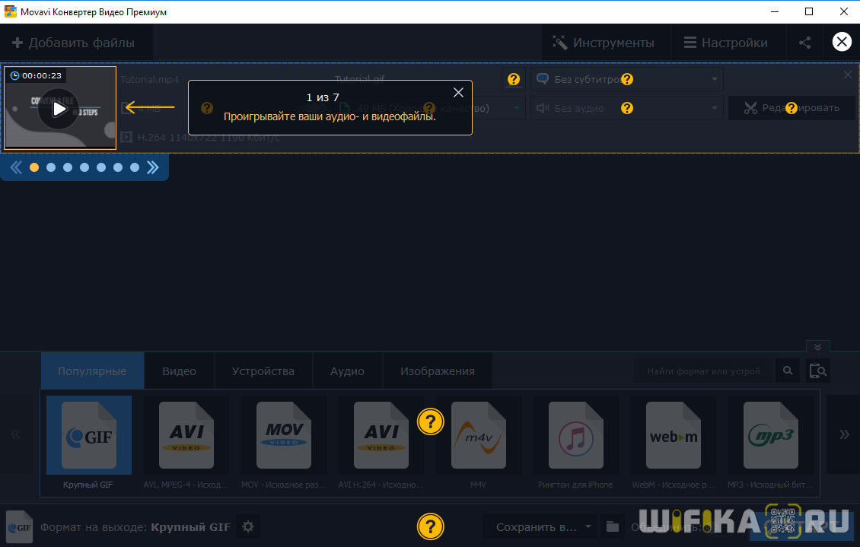Screen dimensions: 860x547
Task: Select the first orange tutorial step dot
Action: tap(34, 167)
